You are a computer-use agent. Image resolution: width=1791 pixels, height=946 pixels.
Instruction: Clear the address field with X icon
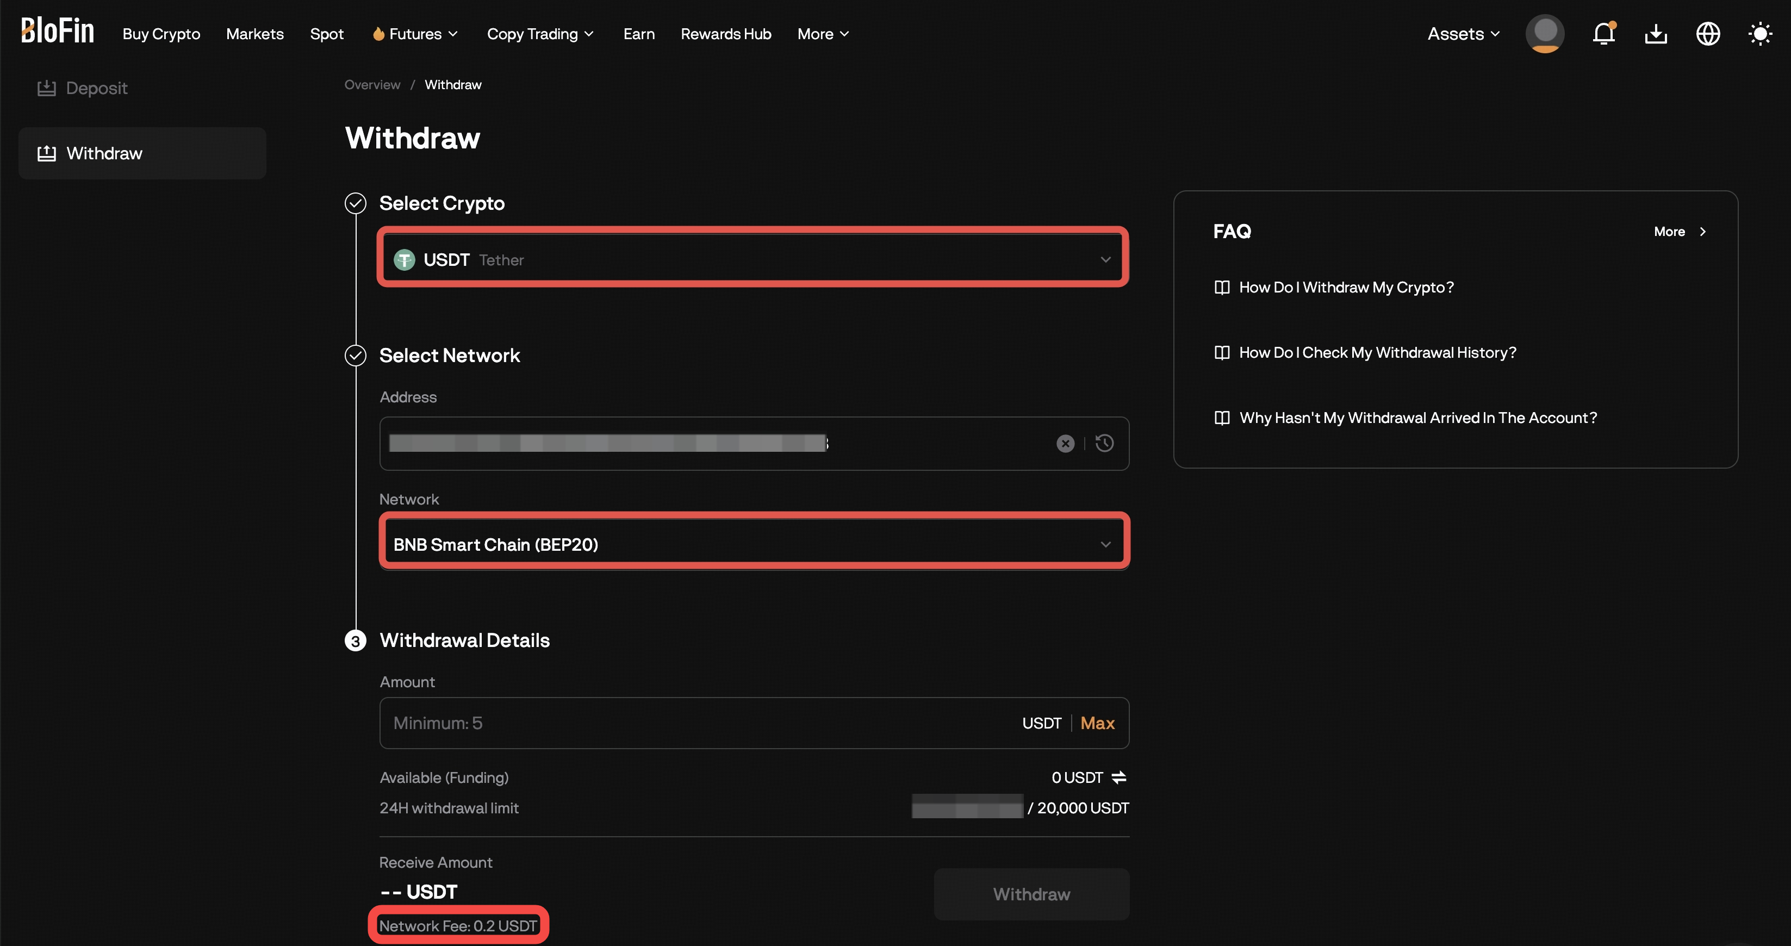pyautogui.click(x=1065, y=444)
